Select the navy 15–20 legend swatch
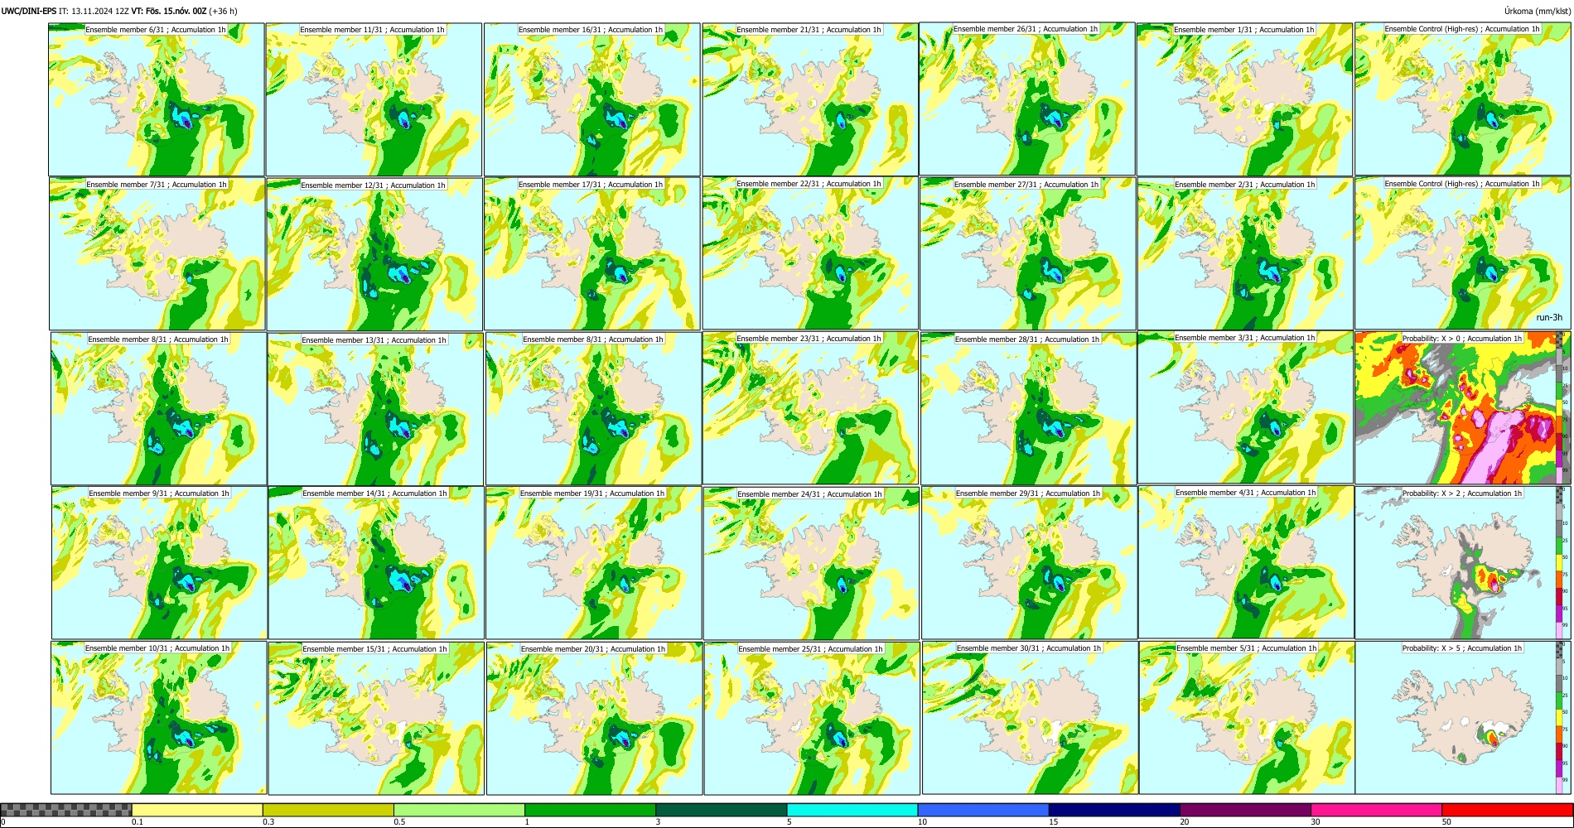This screenshot has width=1574, height=828. coord(1114,810)
